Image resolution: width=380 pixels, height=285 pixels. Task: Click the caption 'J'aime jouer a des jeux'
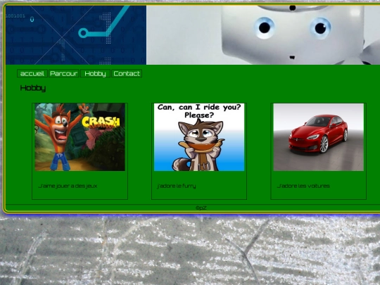68,186
